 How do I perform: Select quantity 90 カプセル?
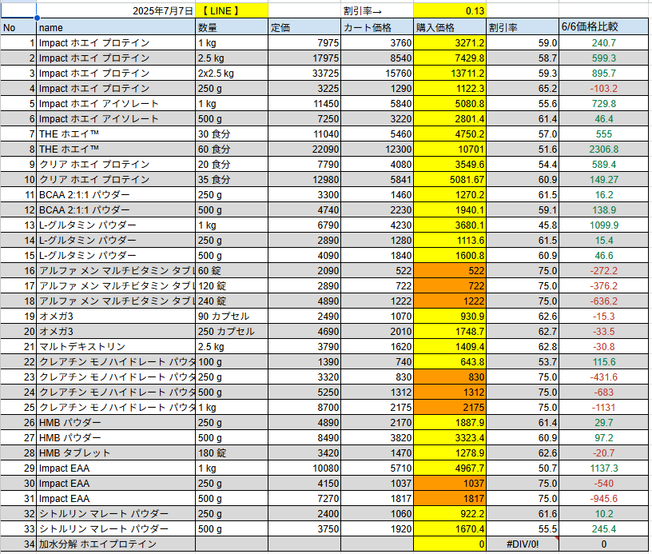coord(232,316)
